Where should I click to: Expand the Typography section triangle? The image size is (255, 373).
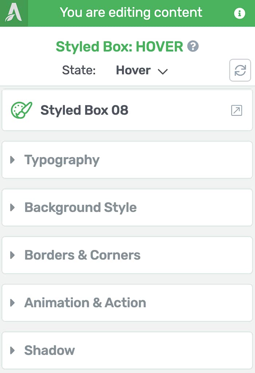tap(13, 160)
